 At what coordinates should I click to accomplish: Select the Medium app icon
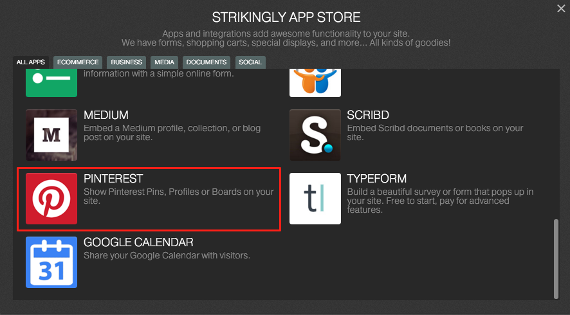tap(51, 135)
